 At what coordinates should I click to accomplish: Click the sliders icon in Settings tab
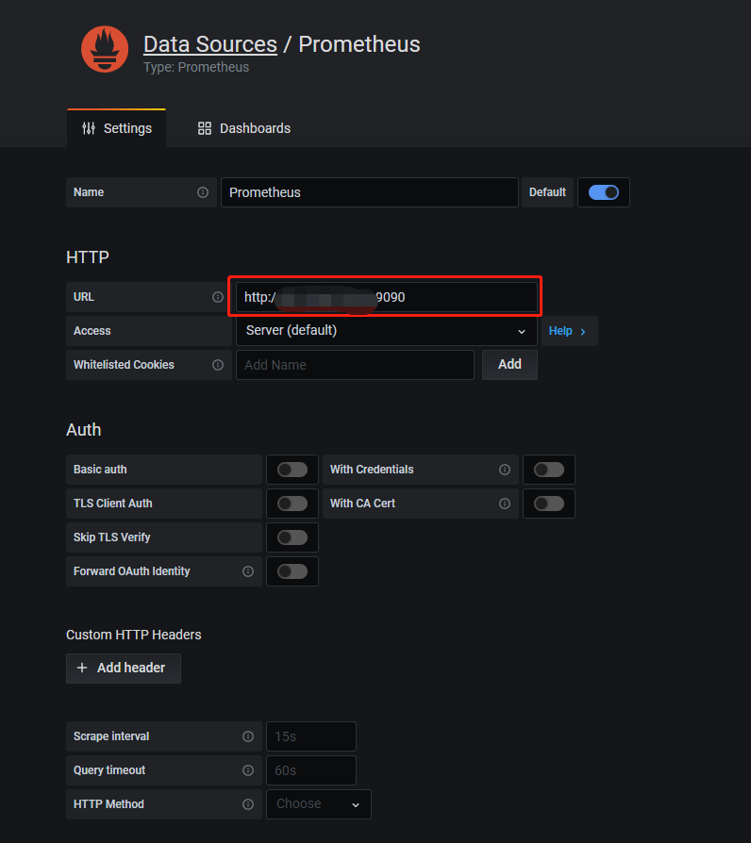pyautogui.click(x=89, y=128)
